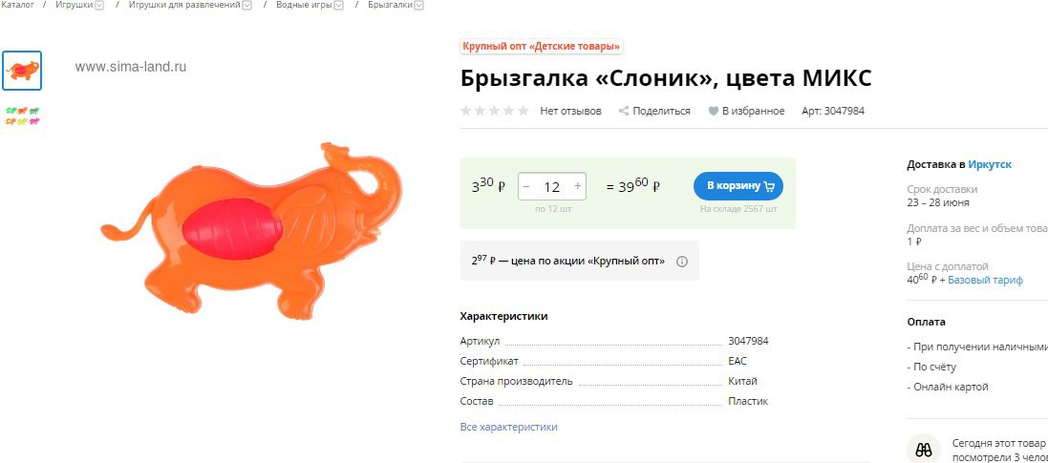Change delivery city Иркутск

[990, 164]
